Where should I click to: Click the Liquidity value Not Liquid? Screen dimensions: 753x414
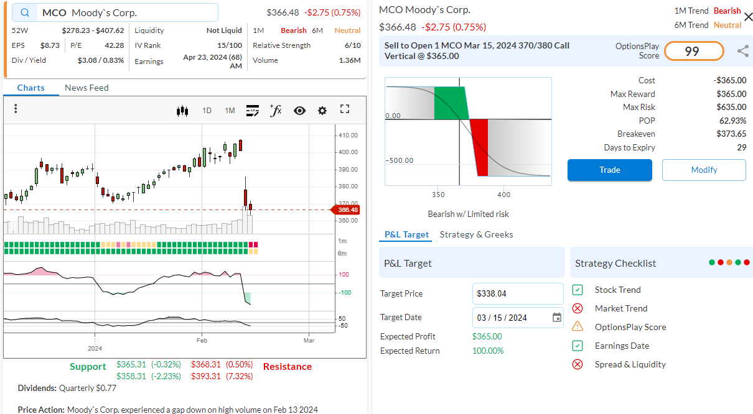tap(224, 30)
